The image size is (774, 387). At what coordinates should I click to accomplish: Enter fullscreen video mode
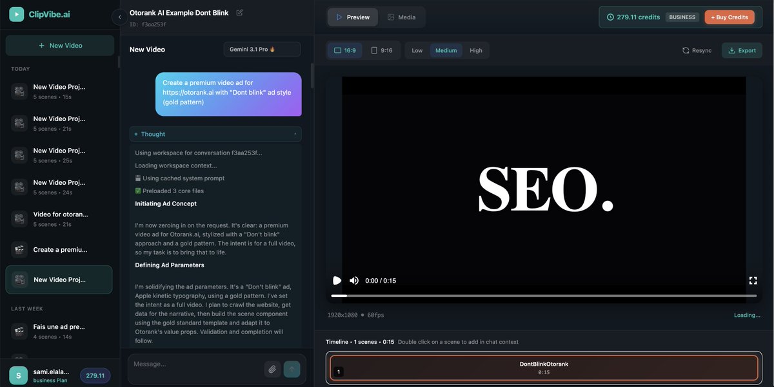pos(753,281)
